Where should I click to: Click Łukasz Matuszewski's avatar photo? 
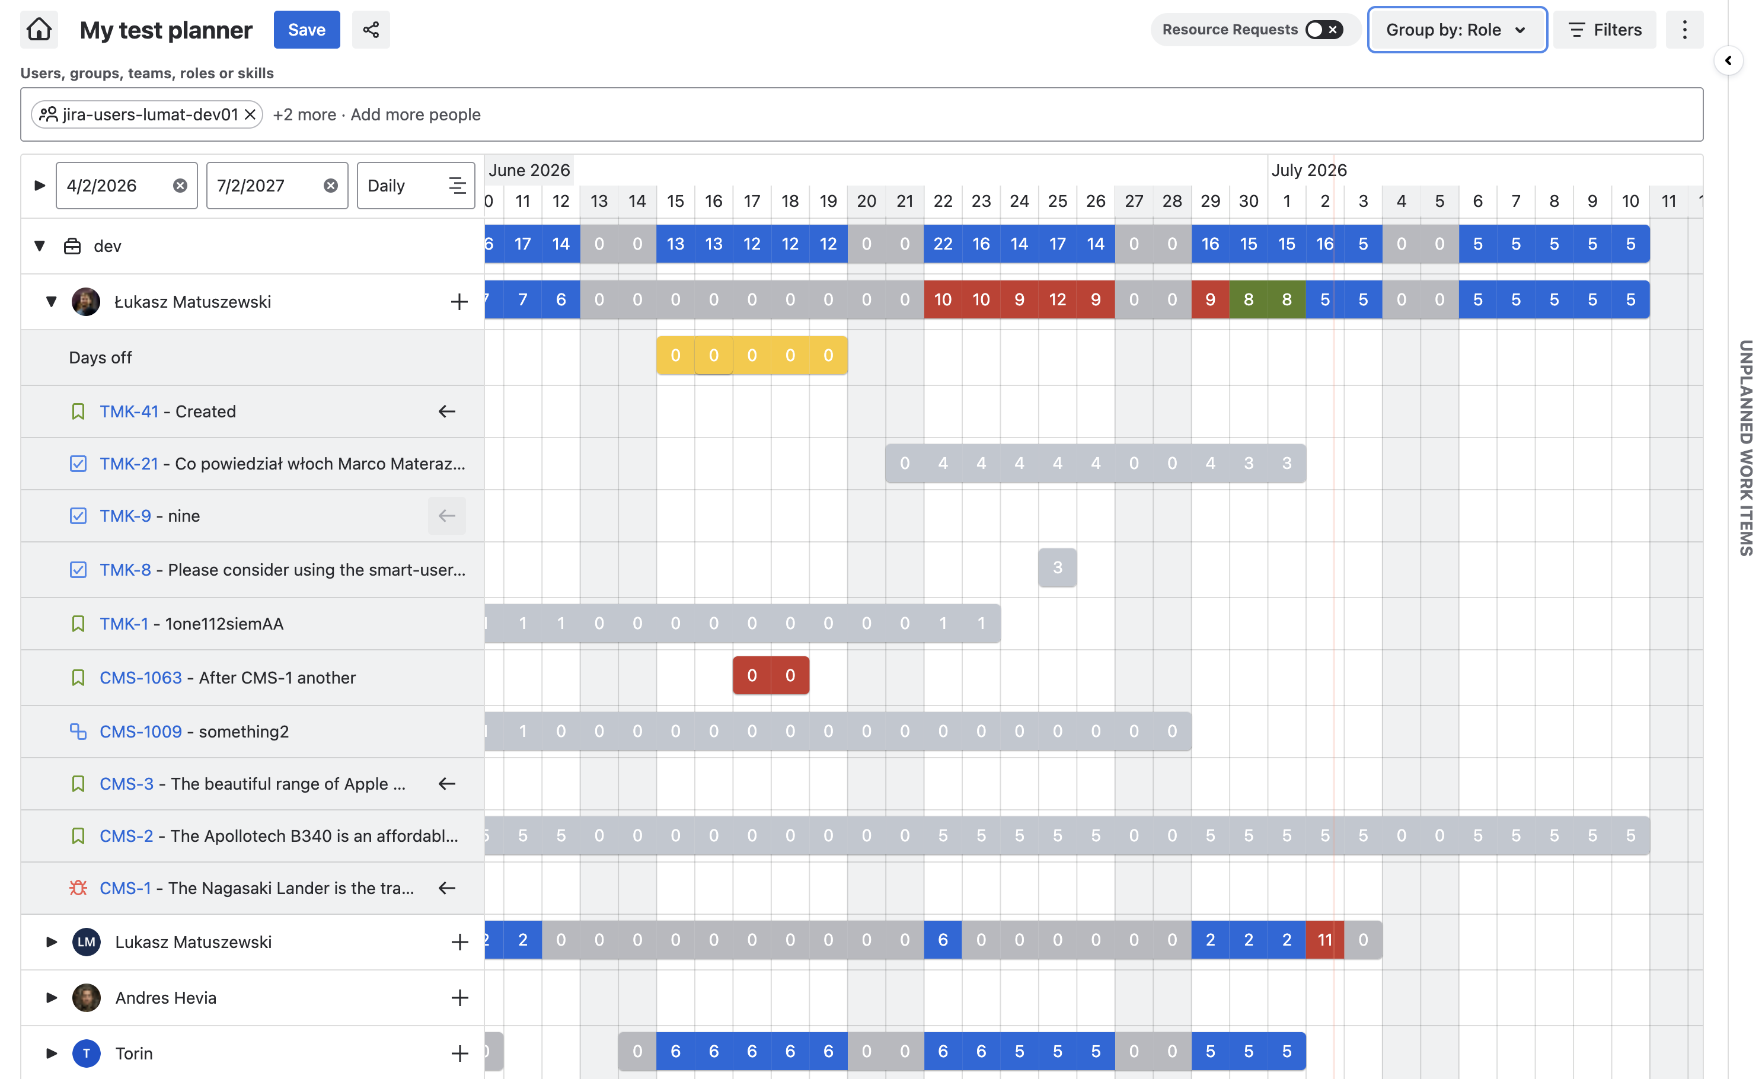click(86, 302)
